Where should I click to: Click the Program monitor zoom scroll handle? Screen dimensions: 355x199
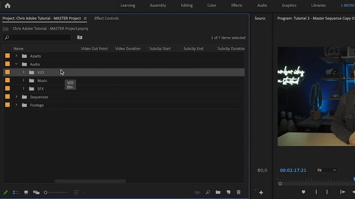point(280,184)
